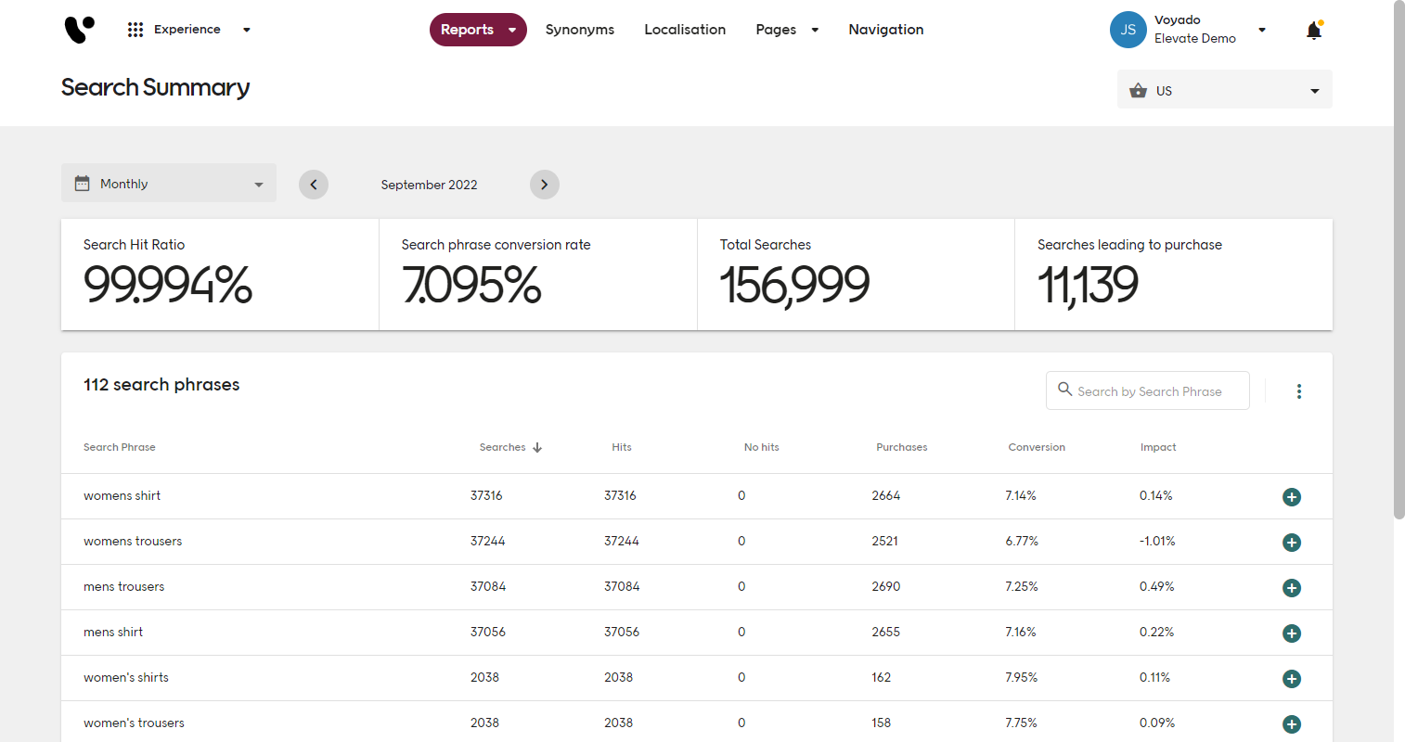Click the 7.16% conversion cell
The height and width of the screenshot is (742, 1405).
click(x=1021, y=633)
